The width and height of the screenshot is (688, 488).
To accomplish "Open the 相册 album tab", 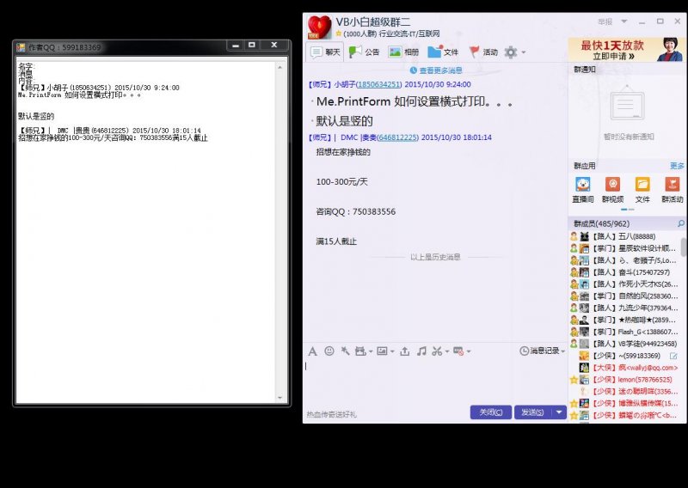I will pos(403,52).
